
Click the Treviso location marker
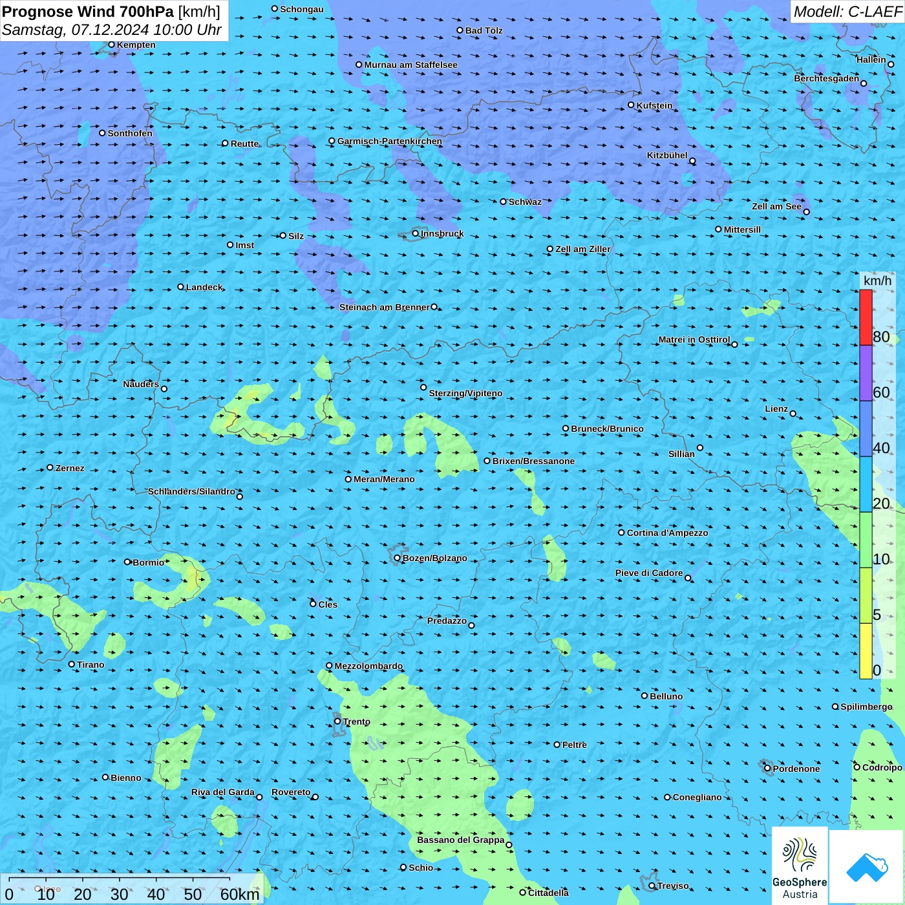[652, 886]
